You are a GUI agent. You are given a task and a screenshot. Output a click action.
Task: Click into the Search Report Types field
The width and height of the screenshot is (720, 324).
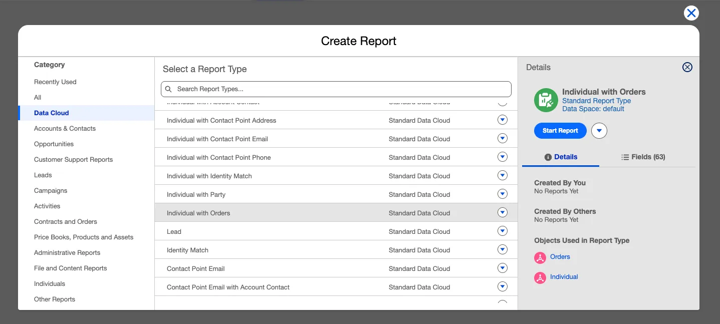coord(341,89)
